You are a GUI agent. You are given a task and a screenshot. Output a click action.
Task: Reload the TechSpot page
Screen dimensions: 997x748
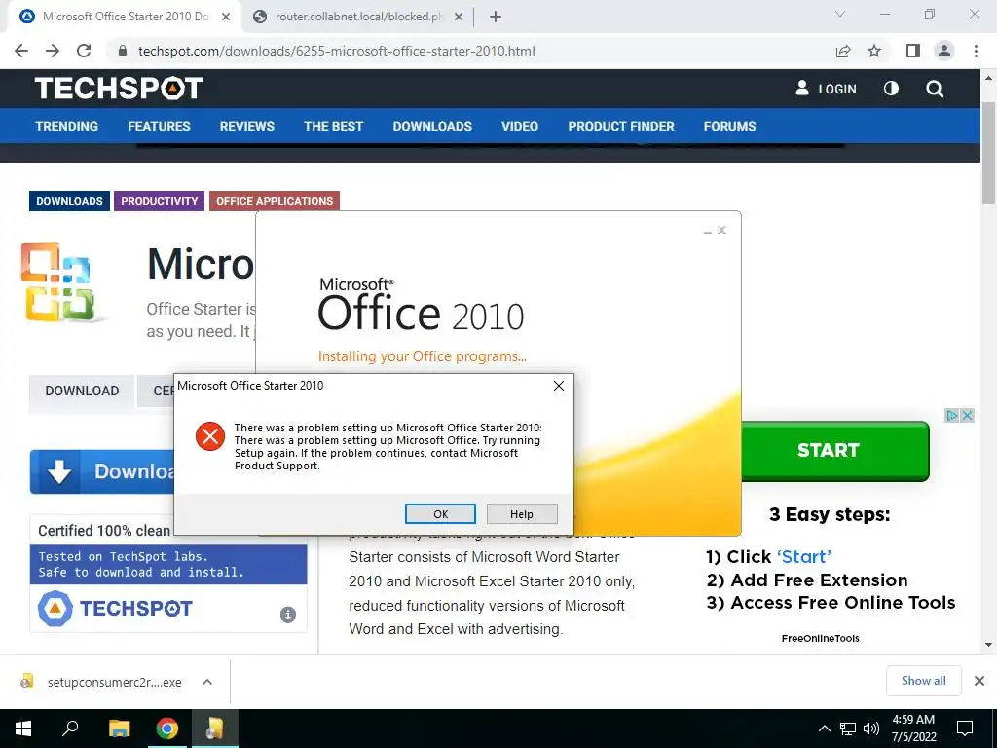84,51
